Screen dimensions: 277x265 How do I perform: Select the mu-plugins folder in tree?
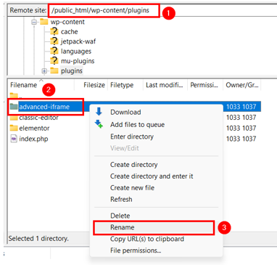click(x=78, y=61)
